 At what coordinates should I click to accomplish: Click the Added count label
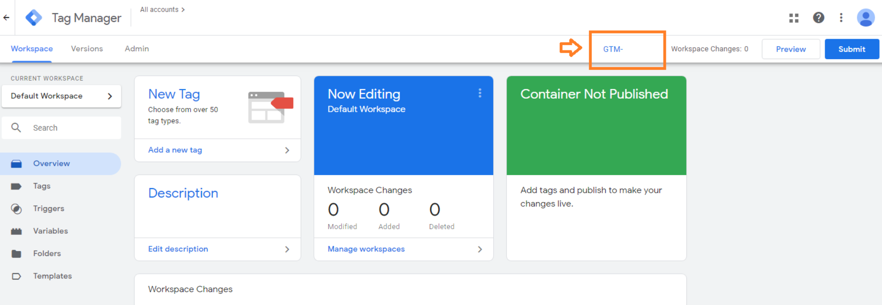point(389,226)
